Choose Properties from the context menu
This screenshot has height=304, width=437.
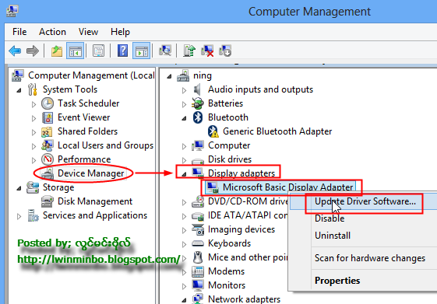click(x=337, y=281)
